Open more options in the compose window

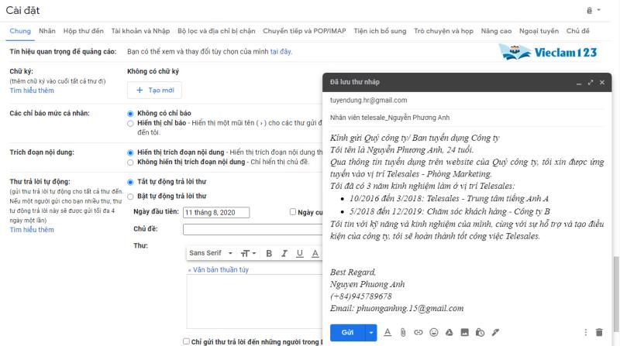tap(586, 333)
